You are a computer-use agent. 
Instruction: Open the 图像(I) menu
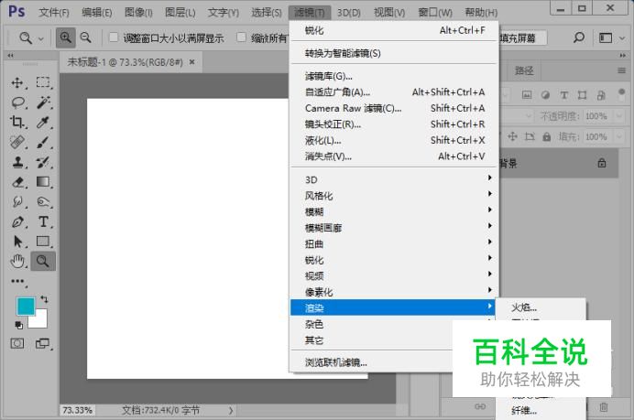[x=138, y=13]
